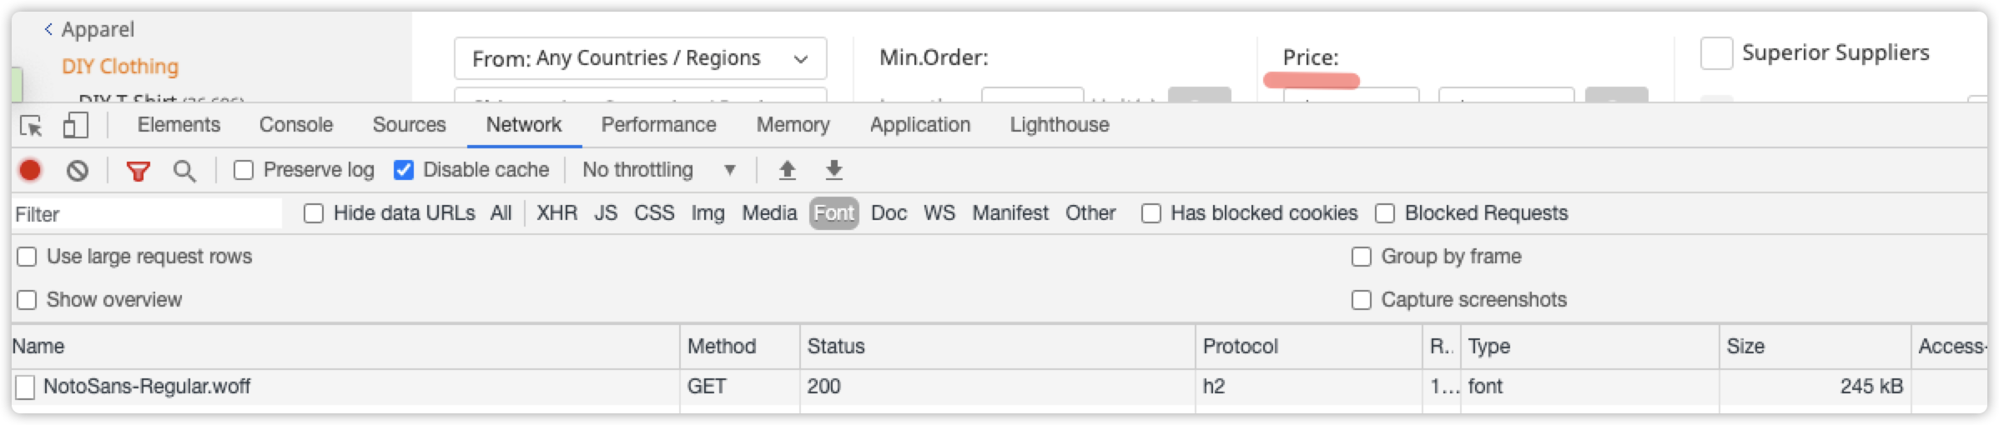Image resolution: width=1999 pixels, height=425 pixels.
Task: Open the Lighthouse tab
Action: [1060, 125]
